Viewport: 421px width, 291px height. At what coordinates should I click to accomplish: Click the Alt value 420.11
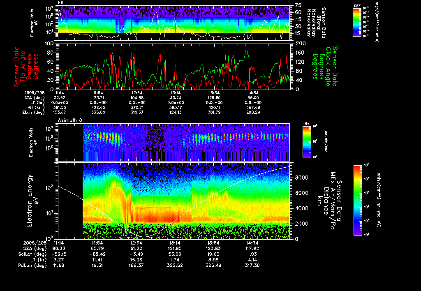[x=214, y=107]
